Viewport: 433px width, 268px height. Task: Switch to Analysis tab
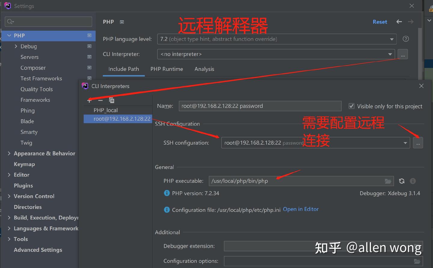(x=204, y=69)
